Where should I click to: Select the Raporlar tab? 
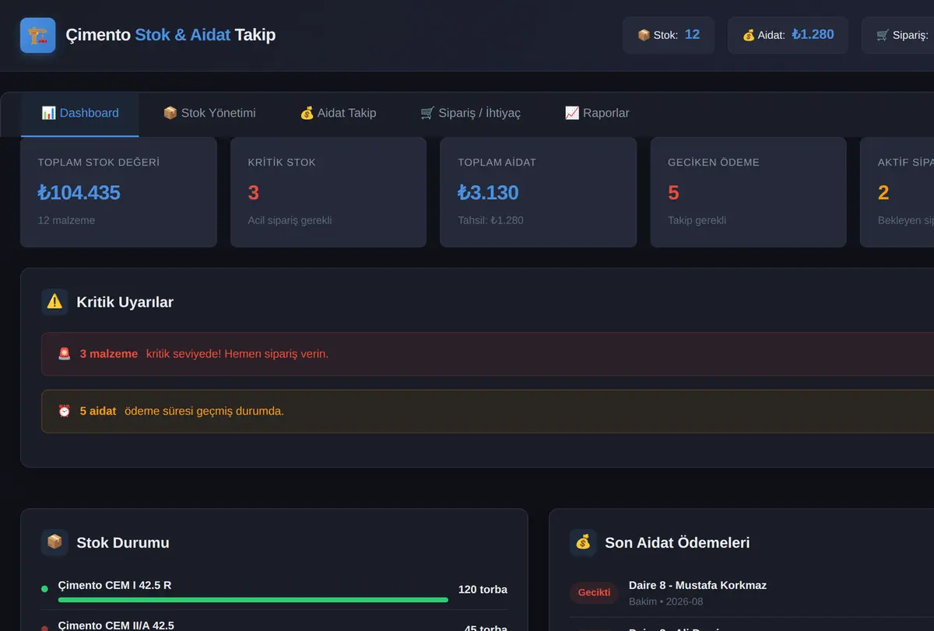[597, 114]
